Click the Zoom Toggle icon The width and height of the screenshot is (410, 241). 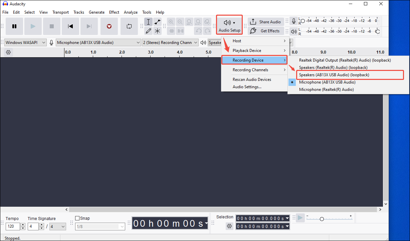[207, 22]
